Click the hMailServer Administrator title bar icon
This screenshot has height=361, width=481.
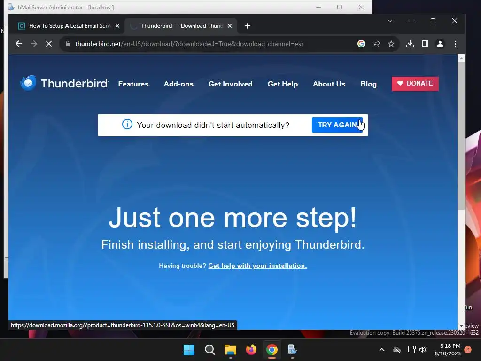tap(11, 7)
